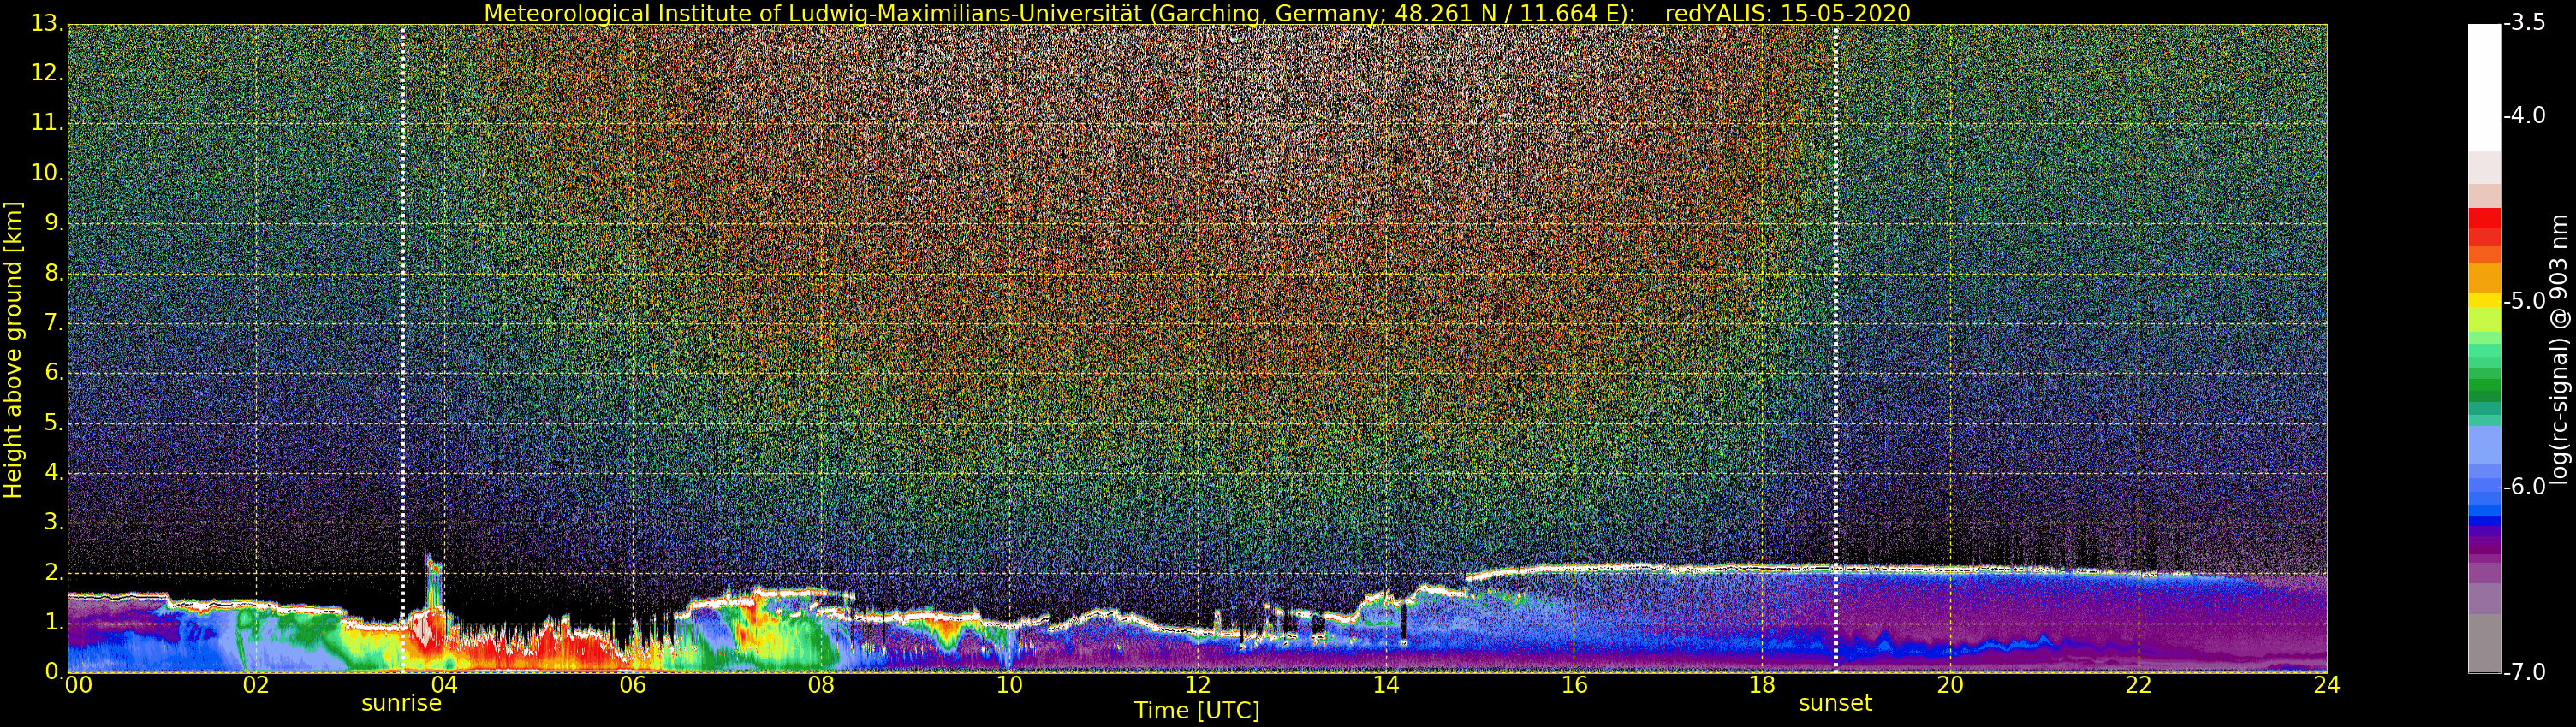Click the yellow band of the colorbar
This screenshot has height=727, width=2576.
tap(2484, 299)
